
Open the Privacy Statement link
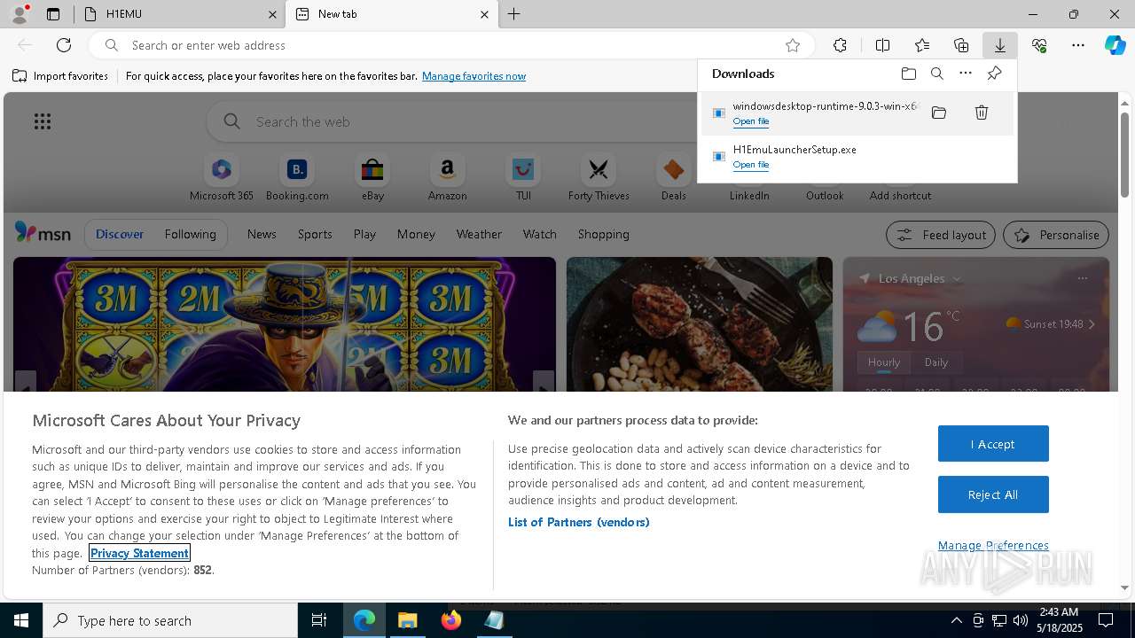[x=139, y=553]
